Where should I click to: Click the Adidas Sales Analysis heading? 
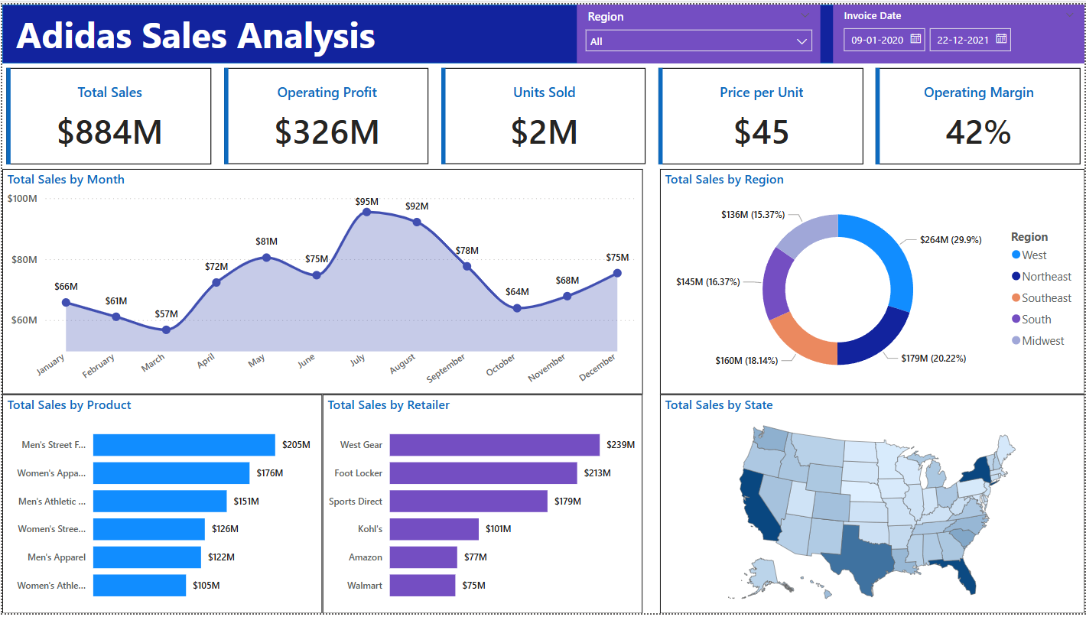pyautogui.click(x=196, y=35)
